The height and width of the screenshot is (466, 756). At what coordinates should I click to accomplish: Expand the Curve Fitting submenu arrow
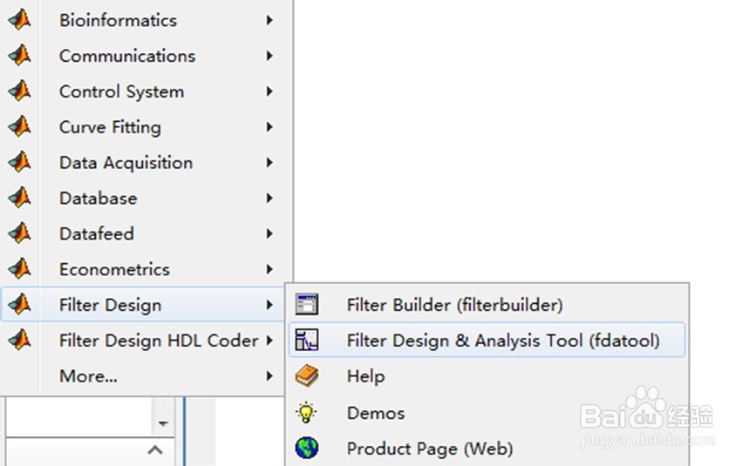[x=269, y=127]
